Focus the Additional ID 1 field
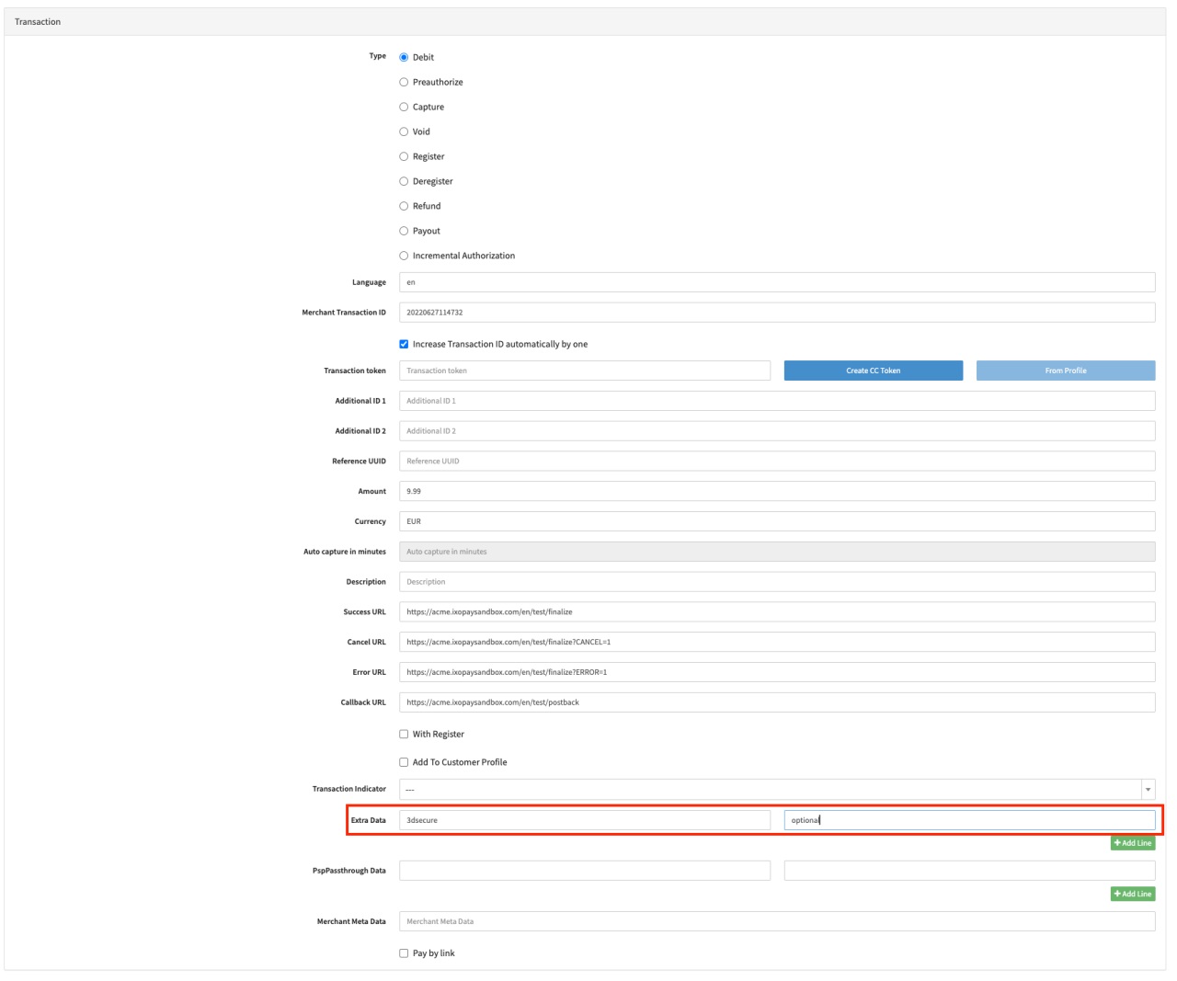The width and height of the screenshot is (1177, 981). pyautogui.click(x=777, y=401)
